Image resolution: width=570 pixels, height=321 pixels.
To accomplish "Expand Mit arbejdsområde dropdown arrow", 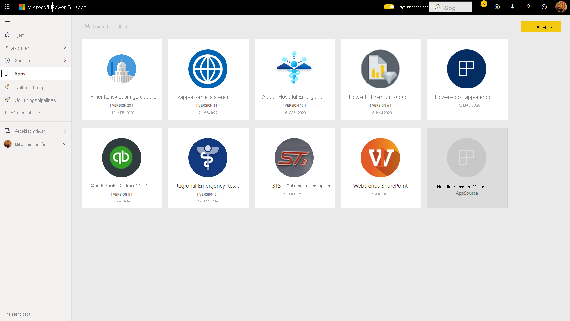I will coord(65,144).
